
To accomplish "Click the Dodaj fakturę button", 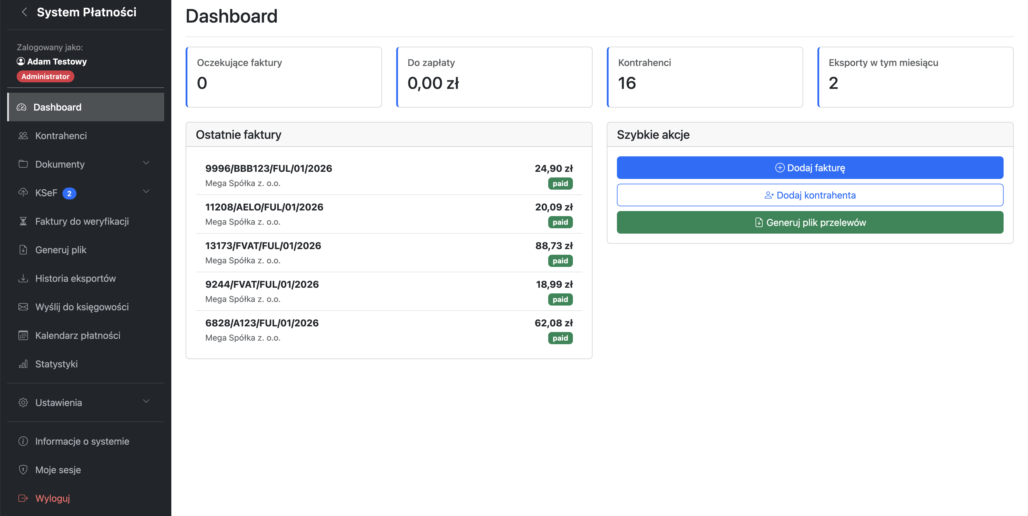I will click(x=810, y=167).
